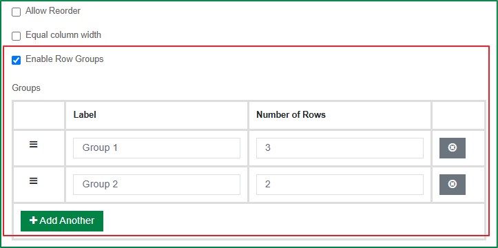Click the Groups section heading
The width and height of the screenshot is (498, 248).
click(26, 88)
